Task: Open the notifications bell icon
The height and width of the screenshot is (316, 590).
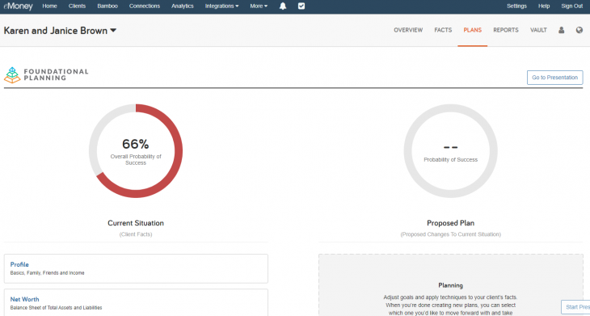Action: tap(283, 6)
